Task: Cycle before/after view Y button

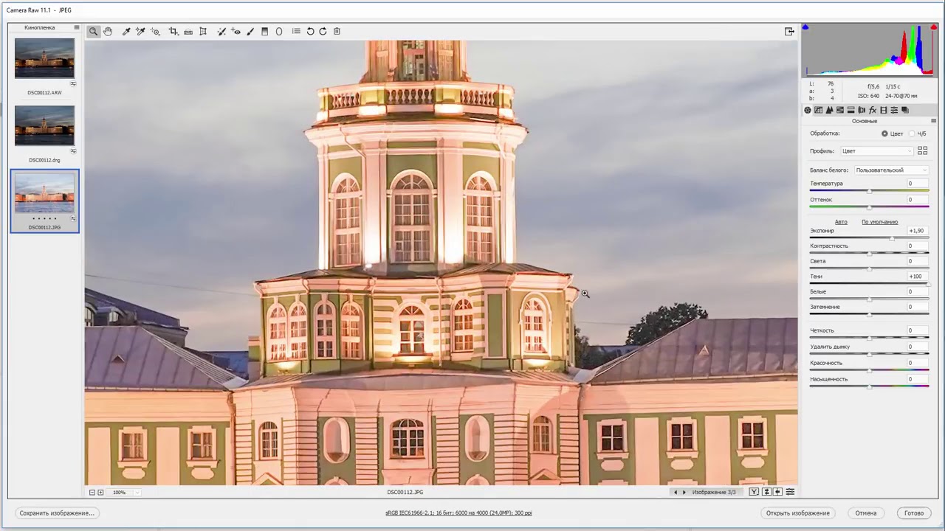Action: pyautogui.click(x=754, y=492)
